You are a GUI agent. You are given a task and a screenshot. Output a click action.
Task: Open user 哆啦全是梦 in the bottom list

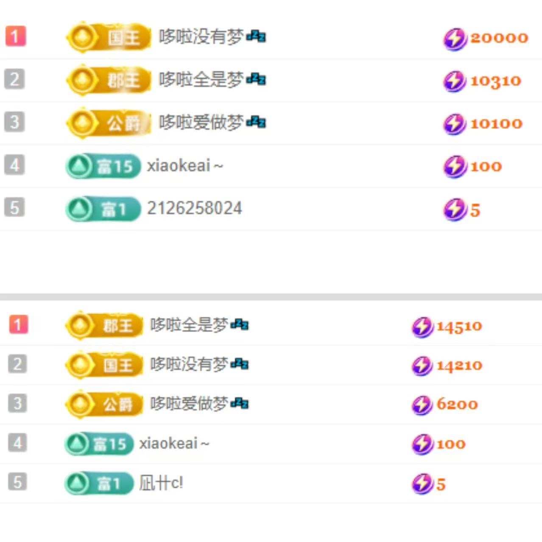(x=199, y=325)
